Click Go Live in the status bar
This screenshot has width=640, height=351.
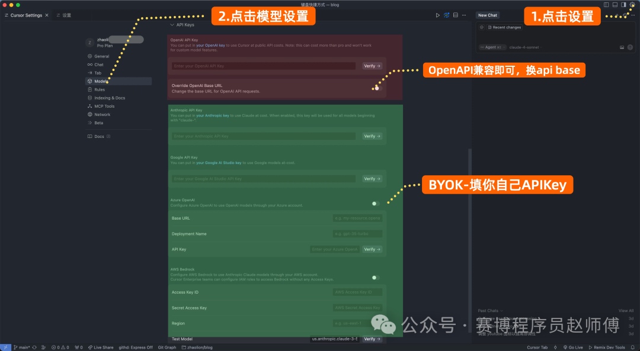click(573, 347)
